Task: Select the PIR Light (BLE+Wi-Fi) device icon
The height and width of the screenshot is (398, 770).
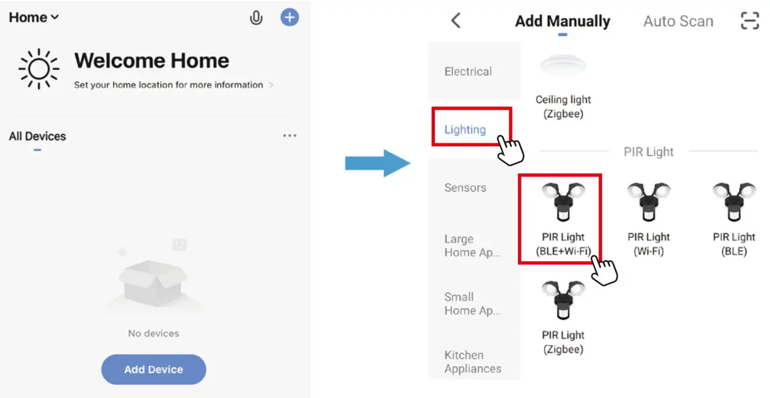Action: pyautogui.click(x=563, y=203)
